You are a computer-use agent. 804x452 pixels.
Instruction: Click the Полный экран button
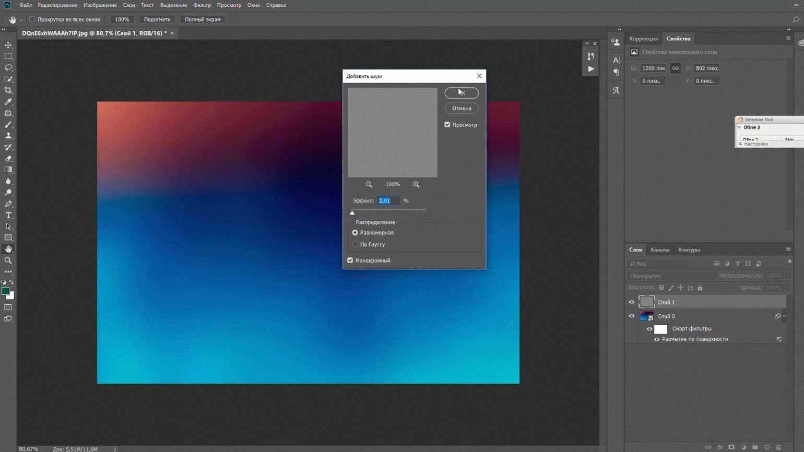tap(203, 19)
